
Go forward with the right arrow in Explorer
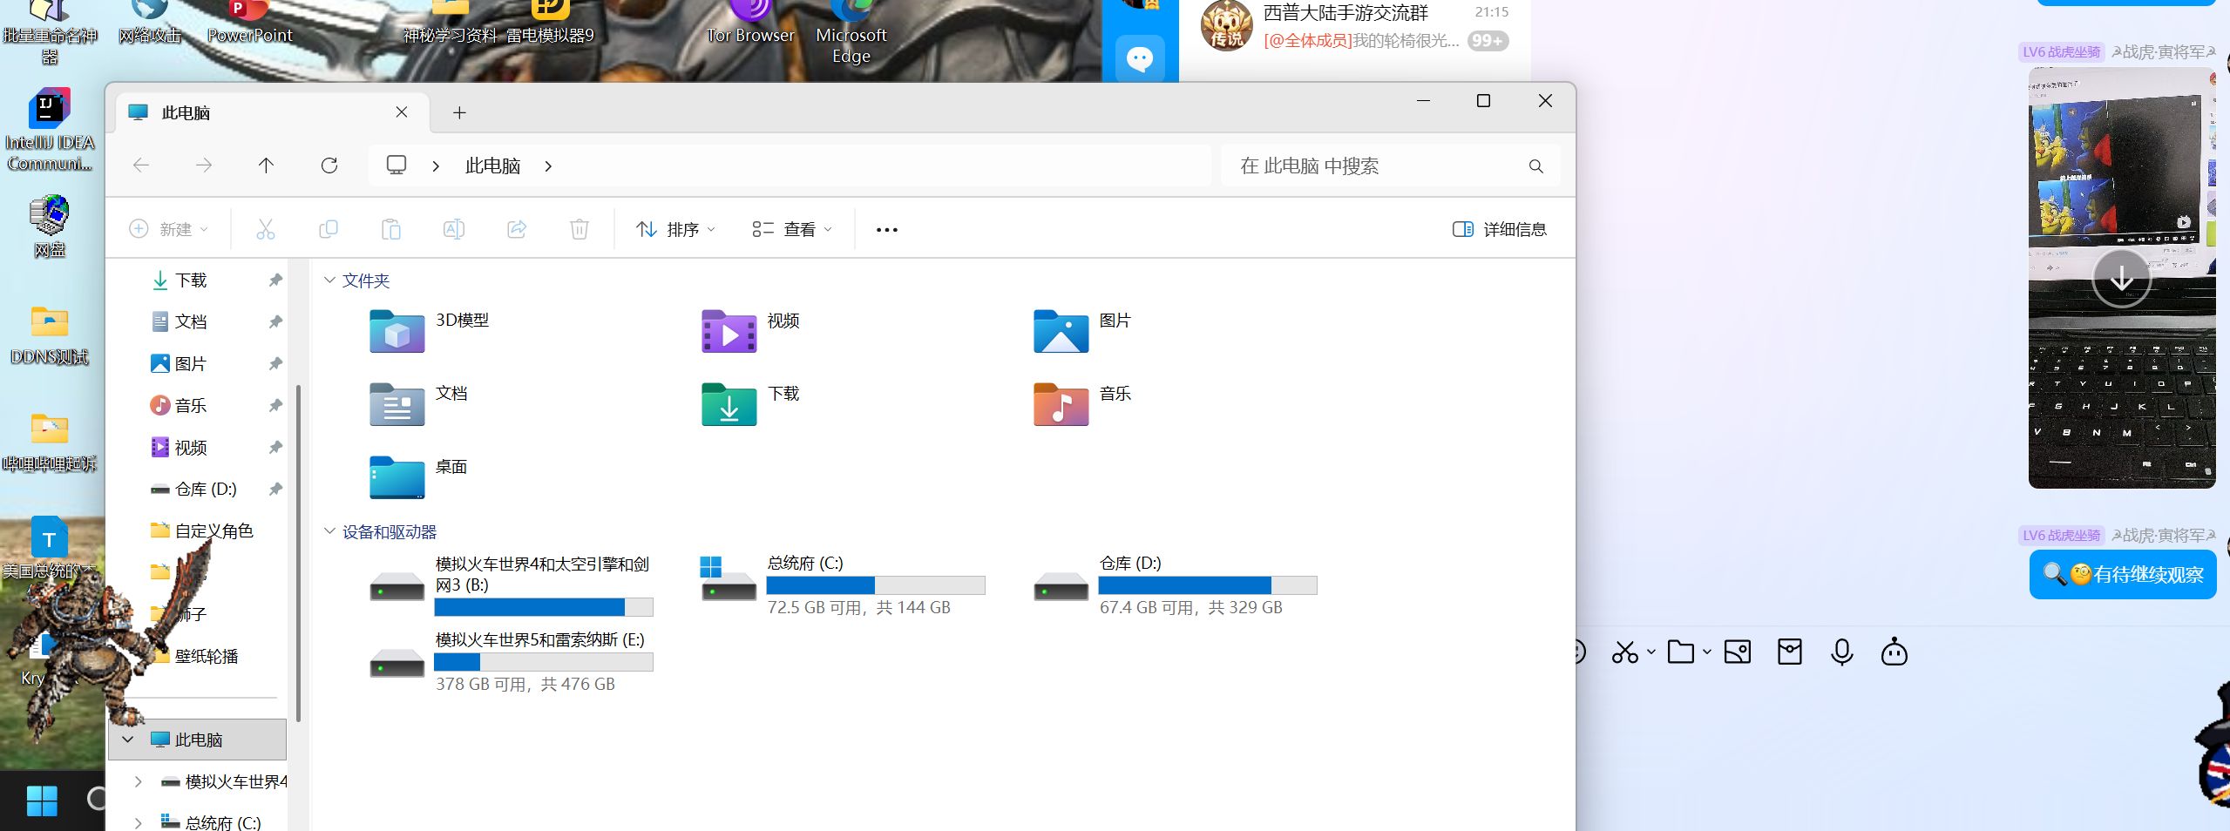(204, 166)
